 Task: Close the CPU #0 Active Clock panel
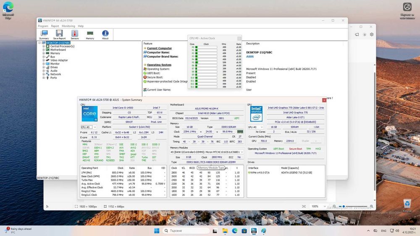point(239,38)
